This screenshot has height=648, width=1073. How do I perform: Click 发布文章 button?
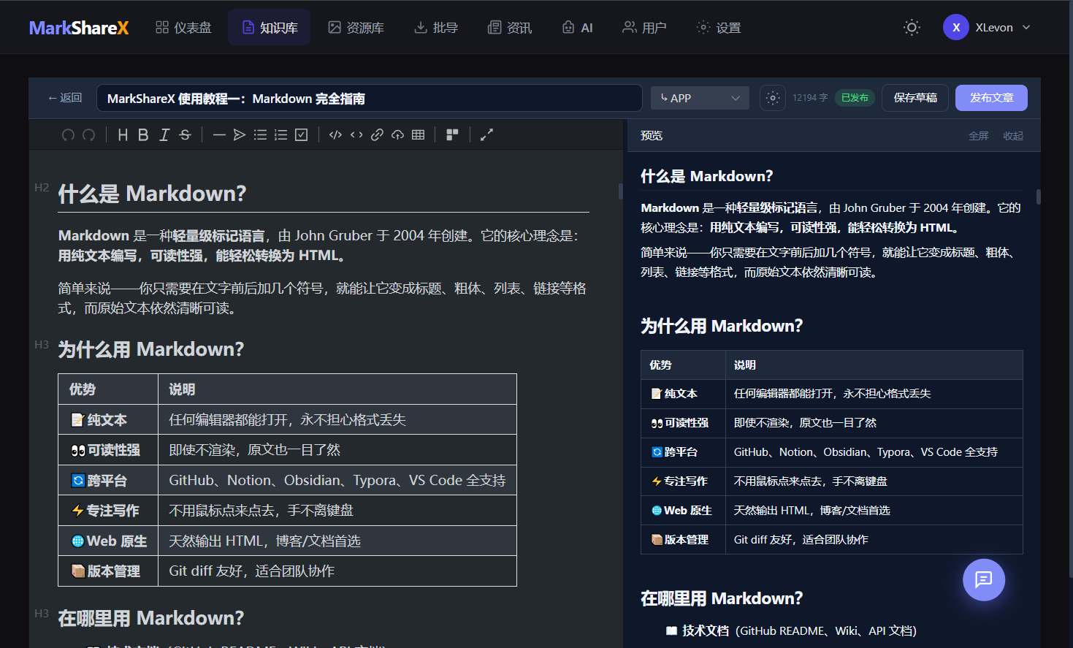991,98
